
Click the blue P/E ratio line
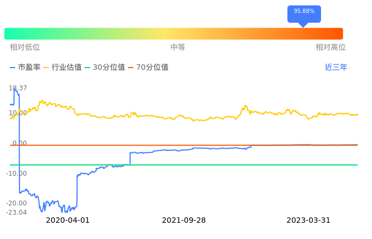[163, 150]
